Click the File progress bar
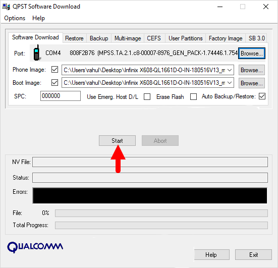This screenshot has width=278, height=268. [x=161, y=213]
